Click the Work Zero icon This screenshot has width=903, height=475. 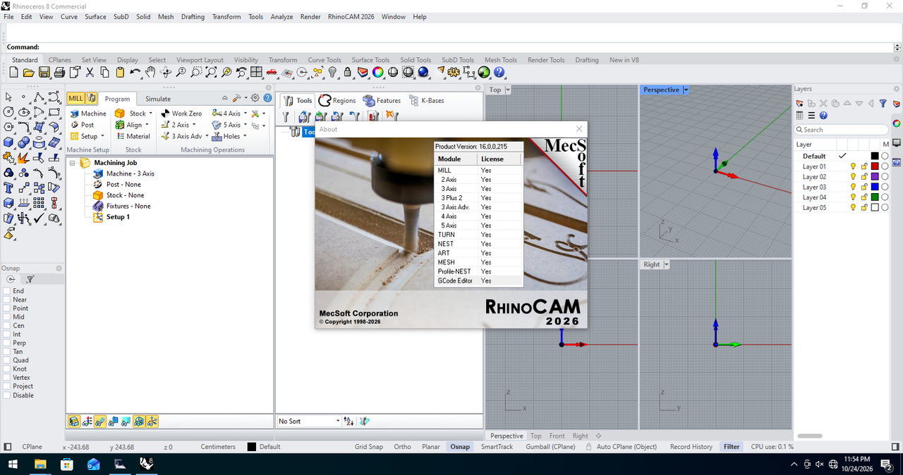click(x=165, y=113)
